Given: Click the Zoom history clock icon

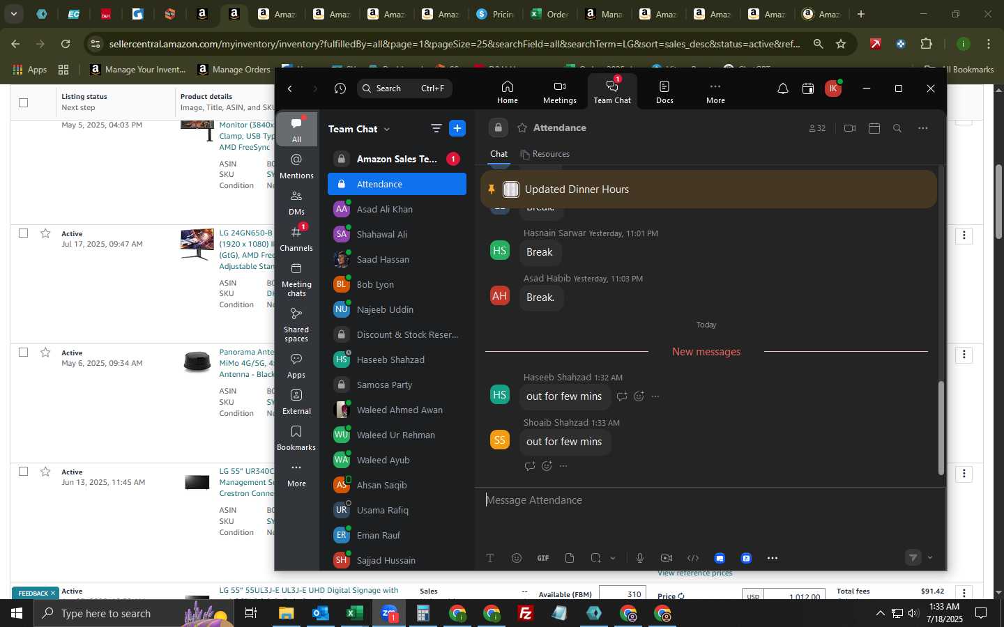Looking at the screenshot, I should click(340, 88).
